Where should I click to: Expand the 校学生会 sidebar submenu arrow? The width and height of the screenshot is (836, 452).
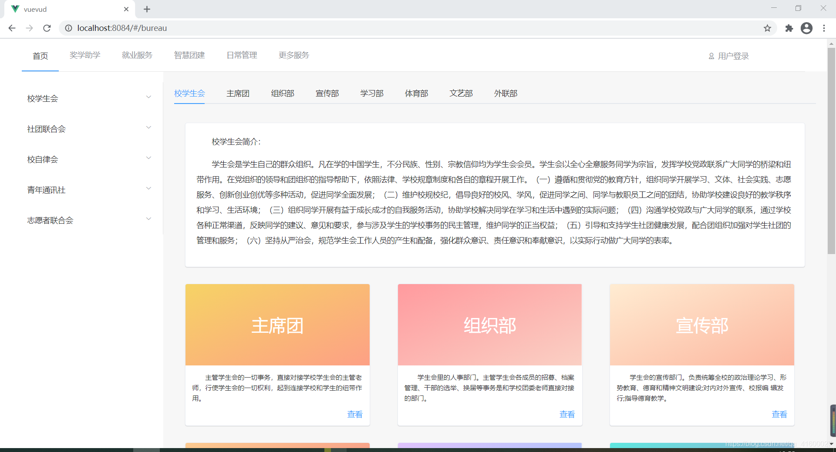point(148,97)
